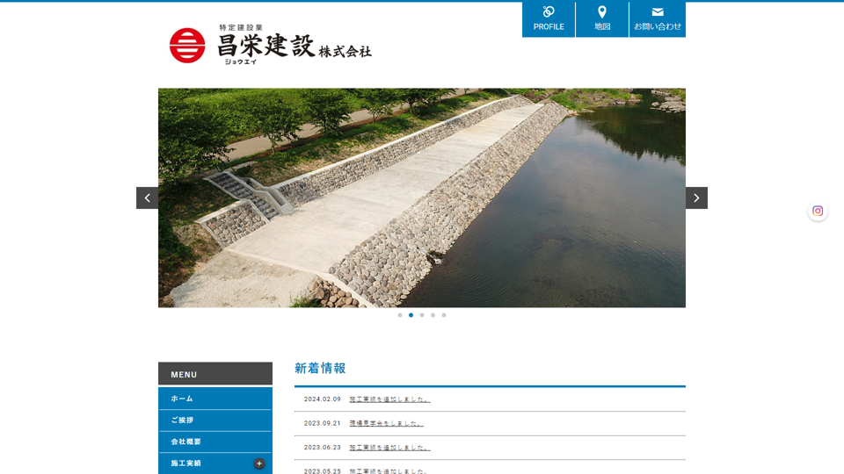Select the first slideshow dot

tap(400, 315)
